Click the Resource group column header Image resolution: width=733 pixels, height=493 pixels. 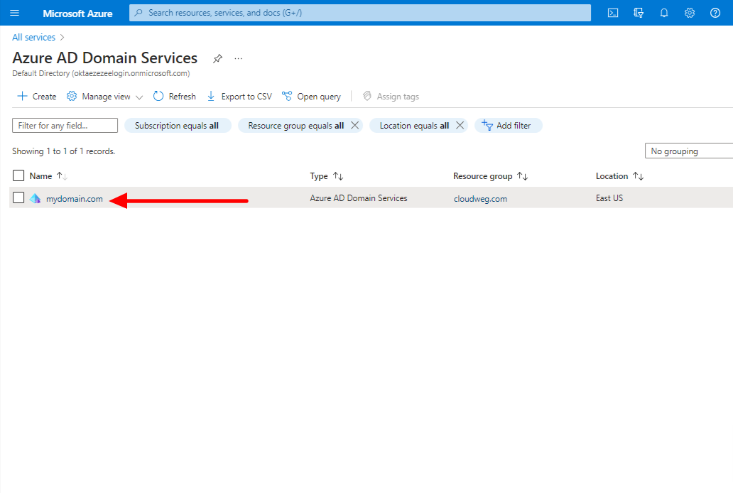pyautogui.click(x=482, y=176)
